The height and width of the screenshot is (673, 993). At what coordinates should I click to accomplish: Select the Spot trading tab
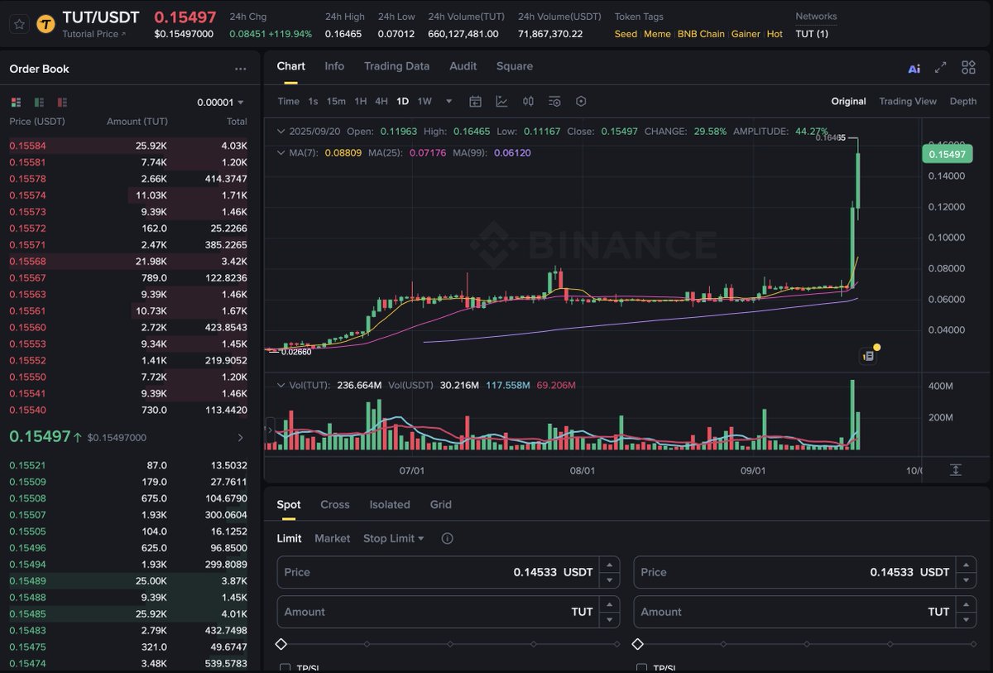289,504
